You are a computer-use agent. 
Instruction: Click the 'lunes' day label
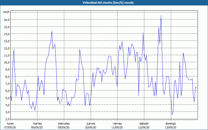coord(10,123)
